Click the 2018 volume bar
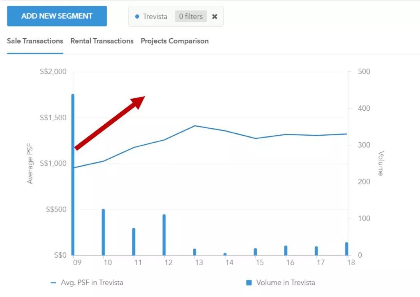This screenshot has height=297, width=420. [346, 249]
